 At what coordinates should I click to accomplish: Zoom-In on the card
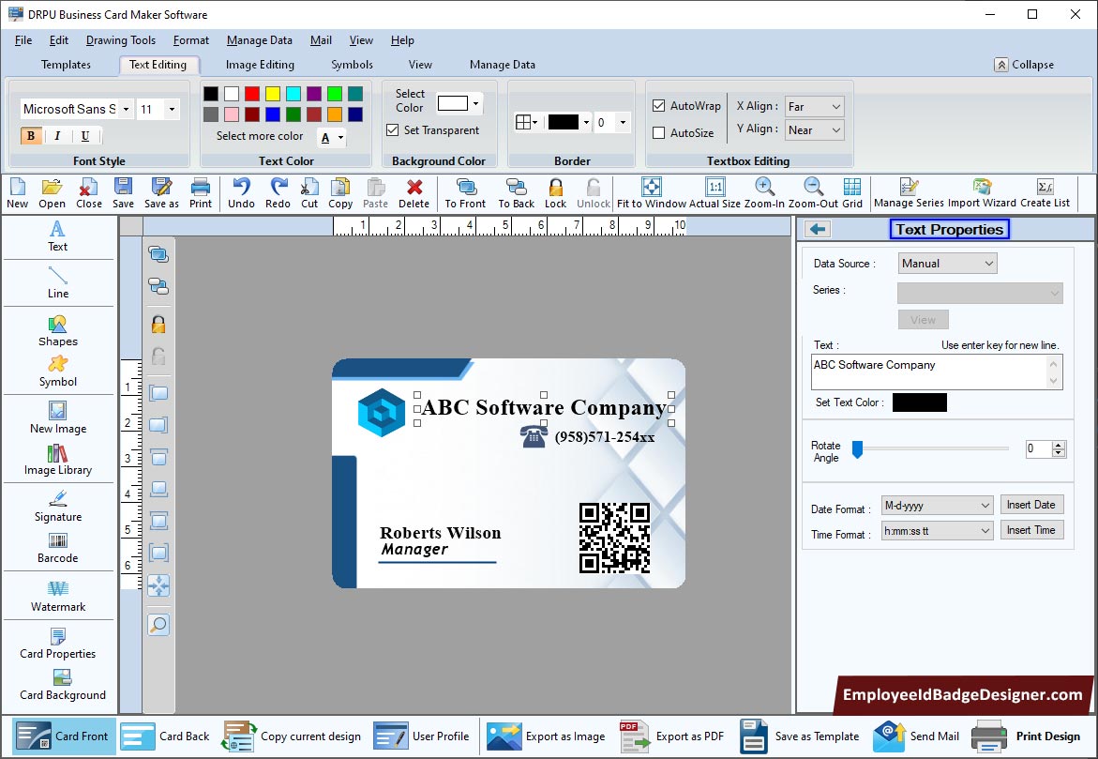pyautogui.click(x=764, y=192)
